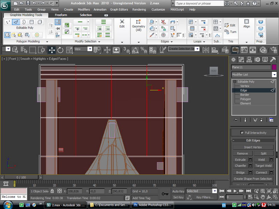279x209 pixels.
Task: Click the Plane11 object color swatch
Action: [274, 67]
